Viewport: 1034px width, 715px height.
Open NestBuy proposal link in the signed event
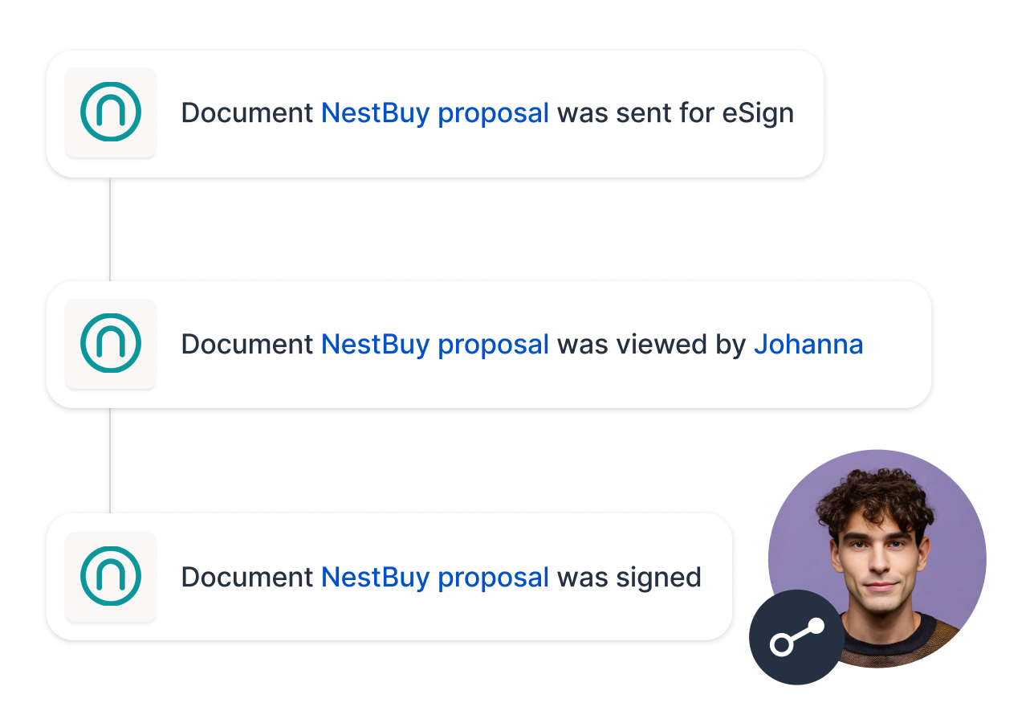click(x=434, y=577)
